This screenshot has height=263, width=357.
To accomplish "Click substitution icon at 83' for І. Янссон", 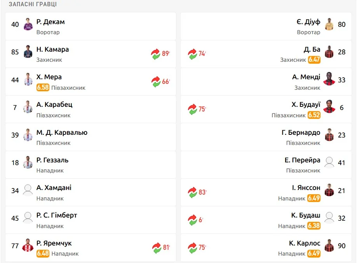I will click(192, 192).
